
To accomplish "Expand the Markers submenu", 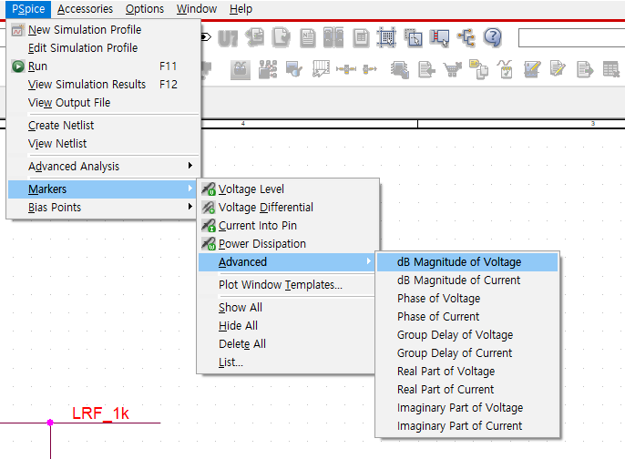I will pos(104,189).
